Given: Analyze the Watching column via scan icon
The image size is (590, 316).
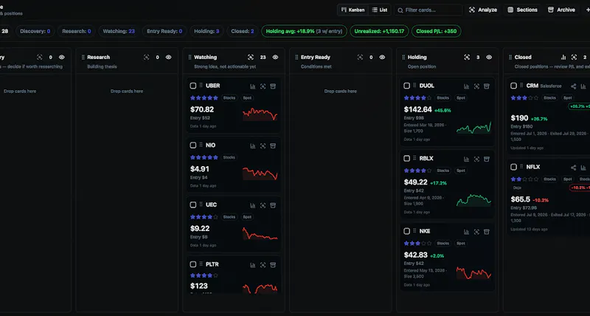Looking at the screenshot, I should click(251, 58).
